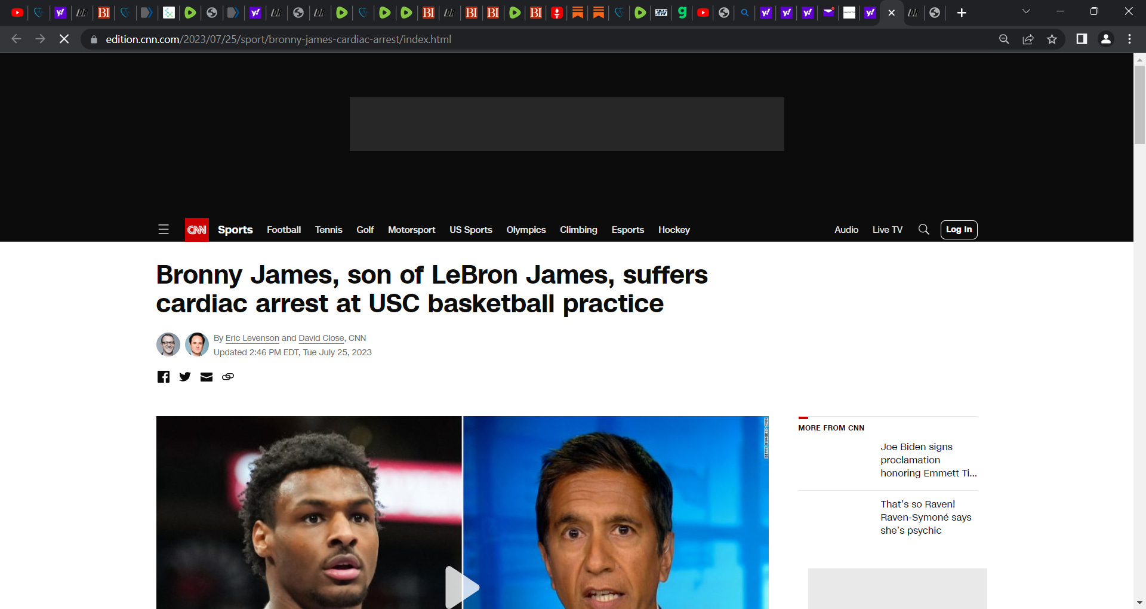Go to the CNN logo home link

[x=197, y=230]
